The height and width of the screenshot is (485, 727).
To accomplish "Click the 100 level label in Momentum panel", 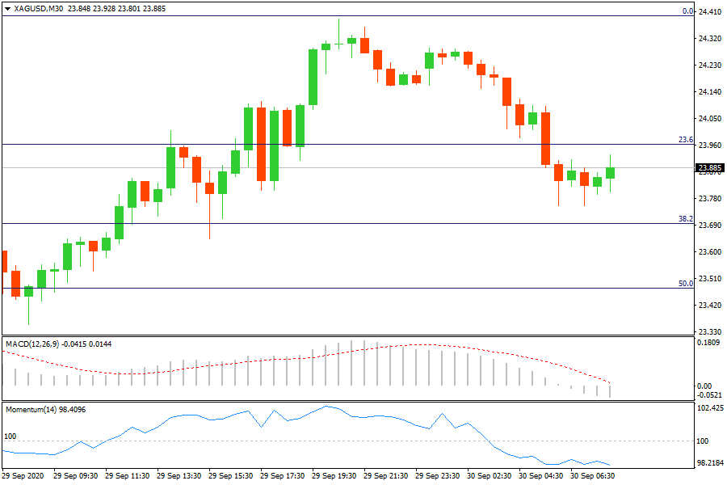I will pos(11,436).
